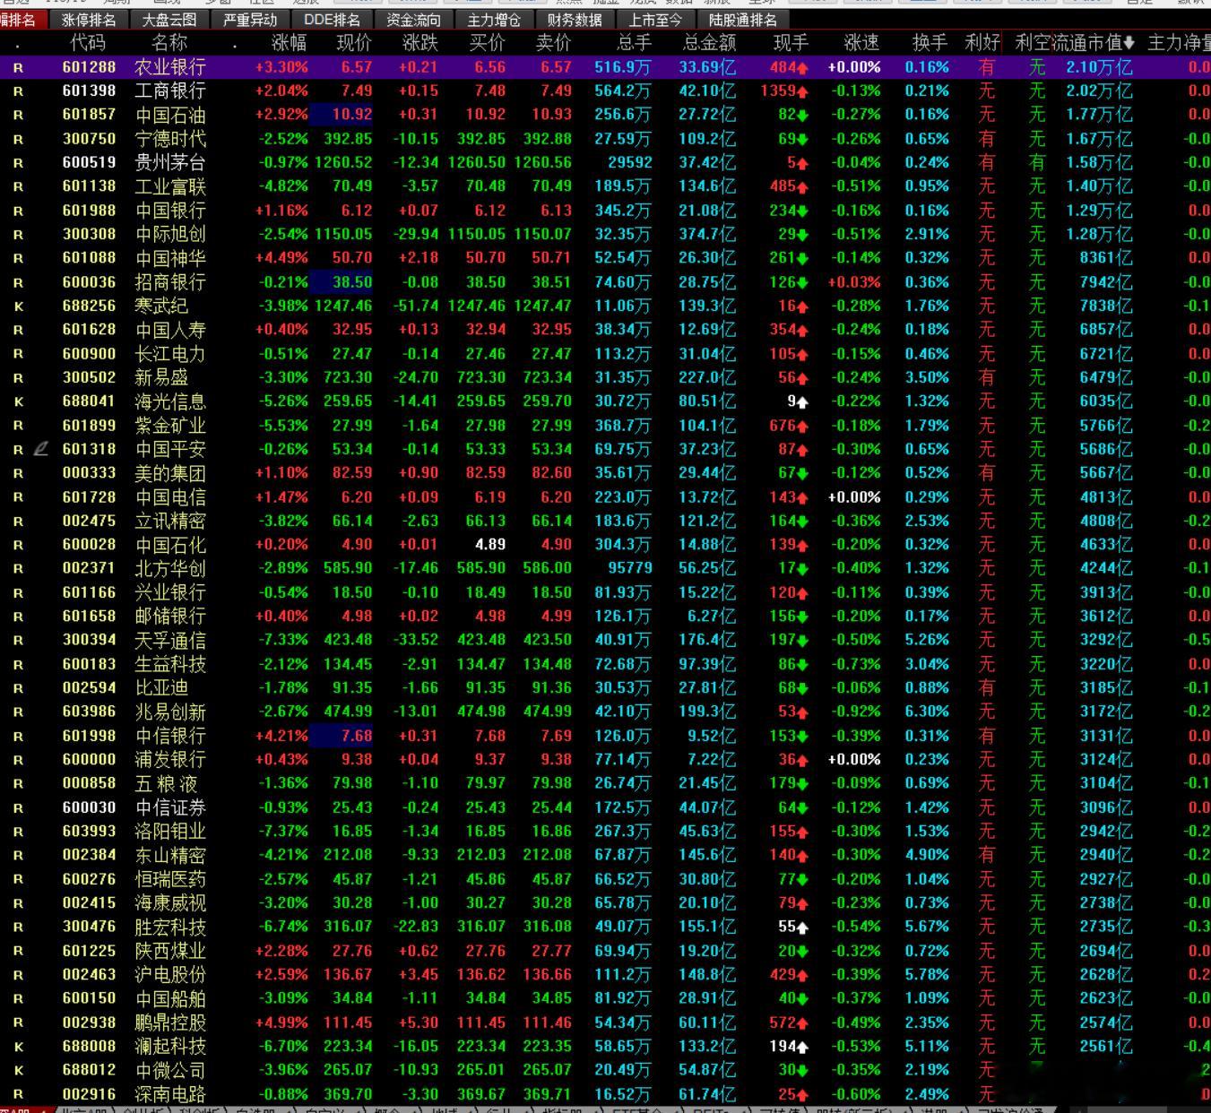Click the R marker beside 贵州茅台
Viewport: 1211px width, 1113px height.
[x=19, y=163]
